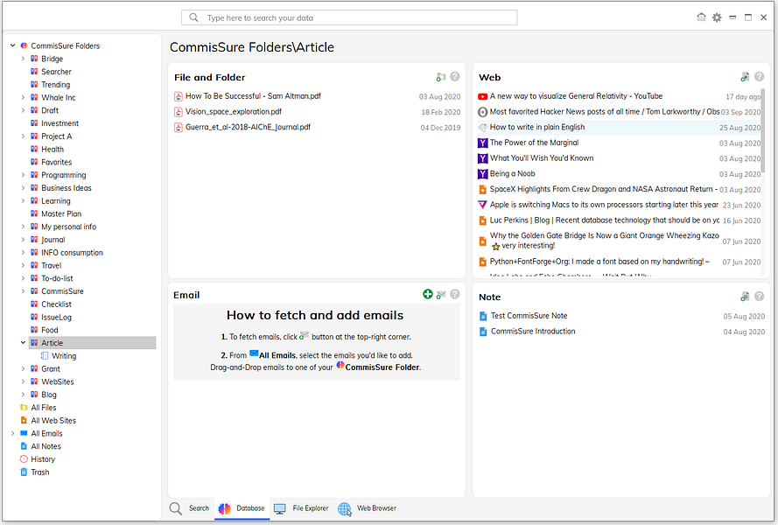Viewport: 778px width, 525px height.
Task: Select the Health folder
Action: click(53, 149)
